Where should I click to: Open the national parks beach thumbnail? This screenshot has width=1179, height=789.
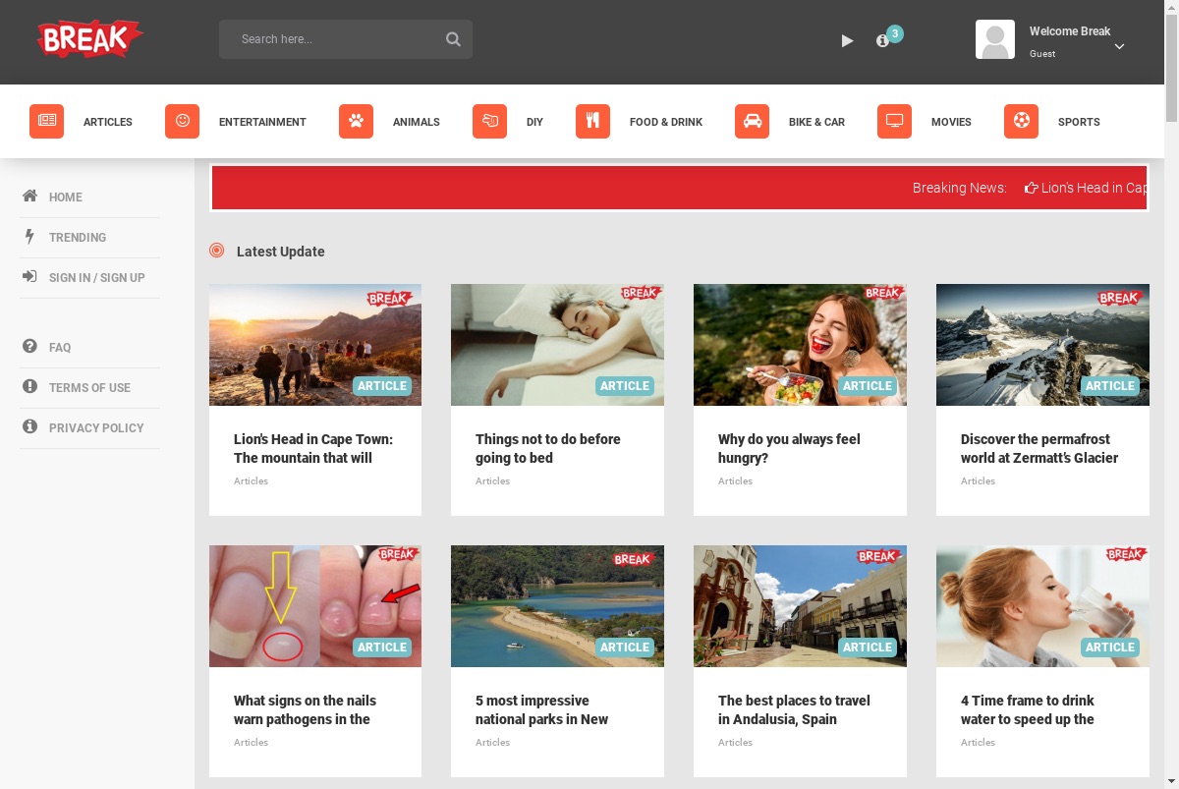(x=557, y=606)
